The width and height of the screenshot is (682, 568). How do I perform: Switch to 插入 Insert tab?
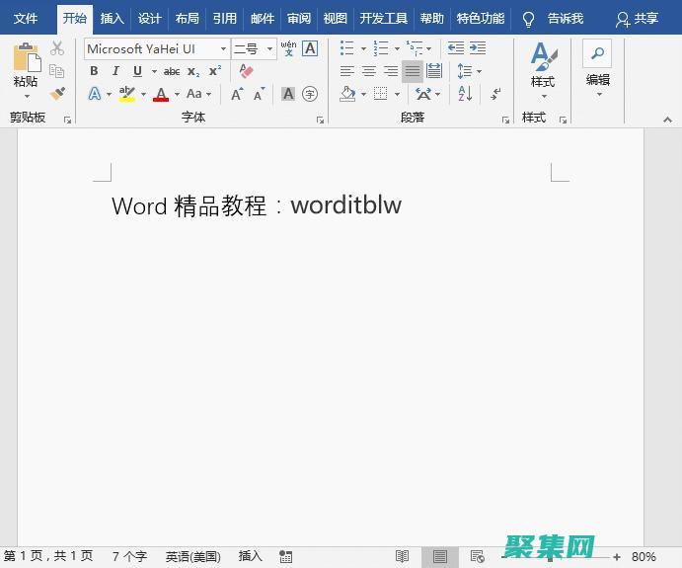113,19
